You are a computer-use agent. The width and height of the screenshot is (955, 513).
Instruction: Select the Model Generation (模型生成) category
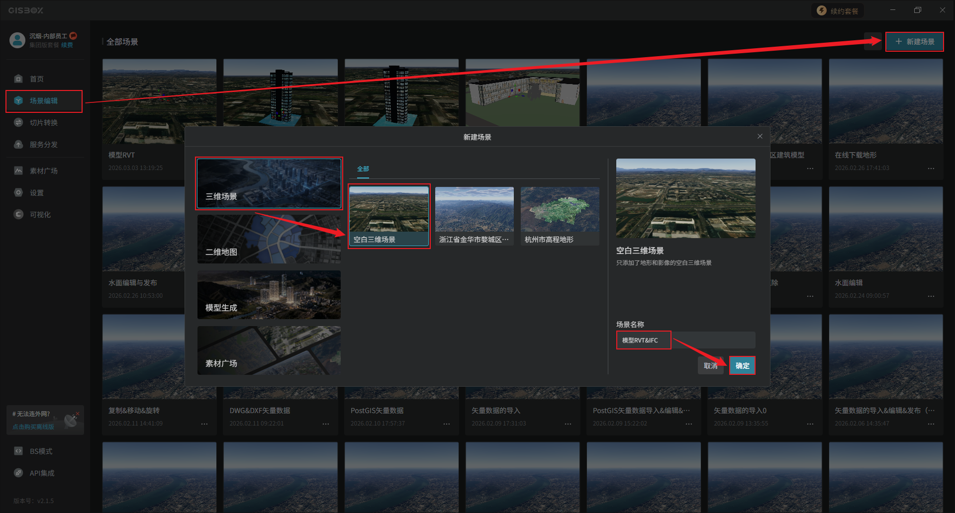click(x=269, y=295)
